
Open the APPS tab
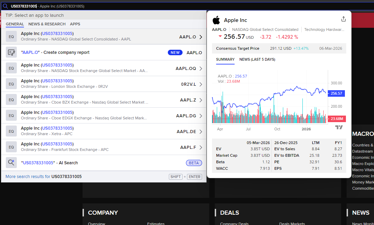tap(75, 24)
